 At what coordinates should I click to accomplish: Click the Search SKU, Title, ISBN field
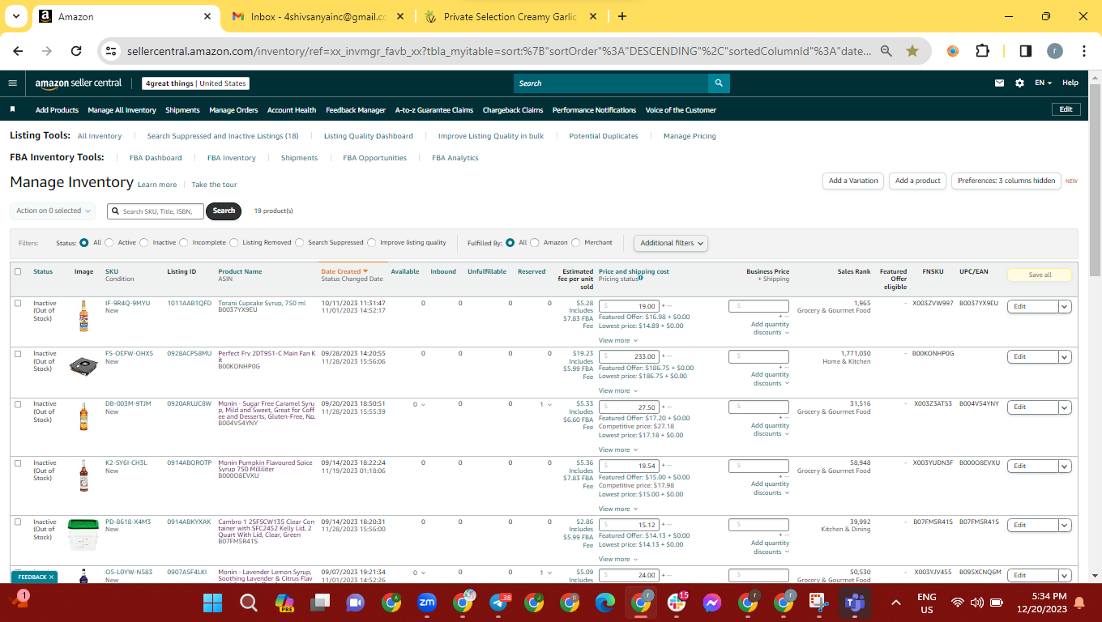pyautogui.click(x=156, y=211)
